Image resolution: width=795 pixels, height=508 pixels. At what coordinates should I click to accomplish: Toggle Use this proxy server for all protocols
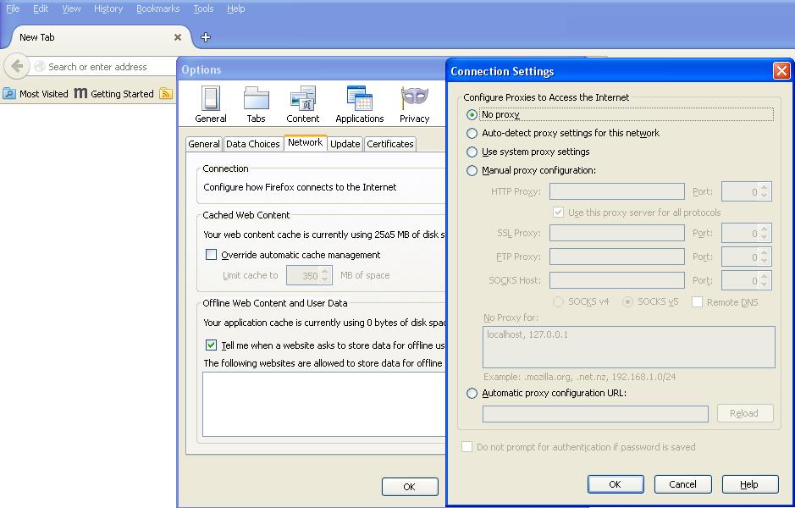click(x=558, y=213)
